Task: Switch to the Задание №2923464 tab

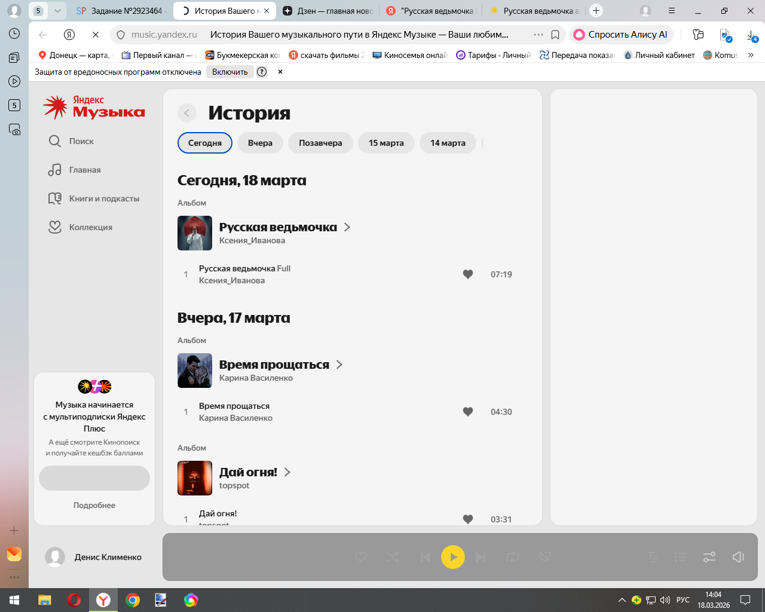Action: pos(121,11)
